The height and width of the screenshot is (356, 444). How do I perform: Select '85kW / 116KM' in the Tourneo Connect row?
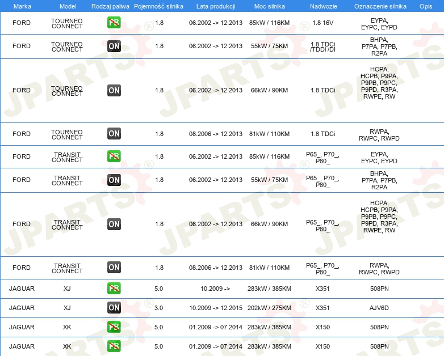[x=269, y=23]
